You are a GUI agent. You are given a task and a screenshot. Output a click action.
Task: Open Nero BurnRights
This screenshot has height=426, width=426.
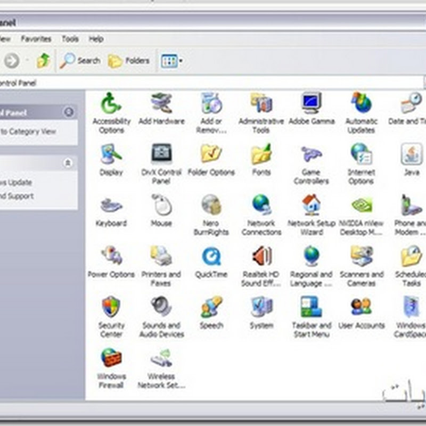(x=211, y=215)
